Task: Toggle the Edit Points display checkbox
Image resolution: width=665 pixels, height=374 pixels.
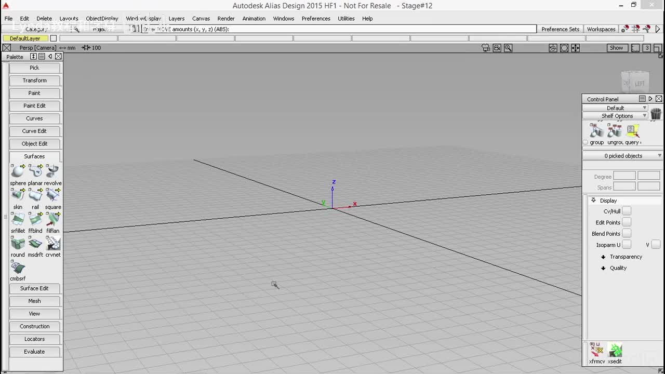Action: 627,222
